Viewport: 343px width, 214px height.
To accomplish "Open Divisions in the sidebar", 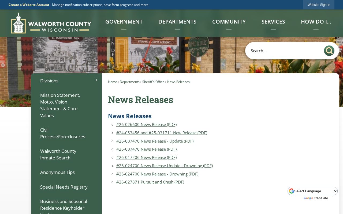I will coord(49,81).
